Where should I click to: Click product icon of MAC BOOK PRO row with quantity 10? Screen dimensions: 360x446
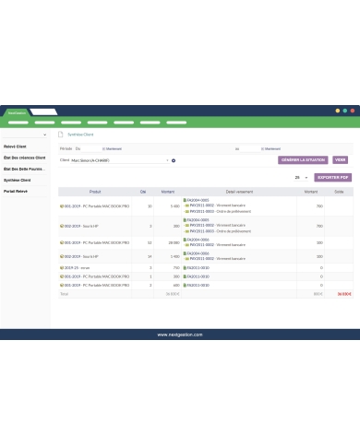(62, 206)
